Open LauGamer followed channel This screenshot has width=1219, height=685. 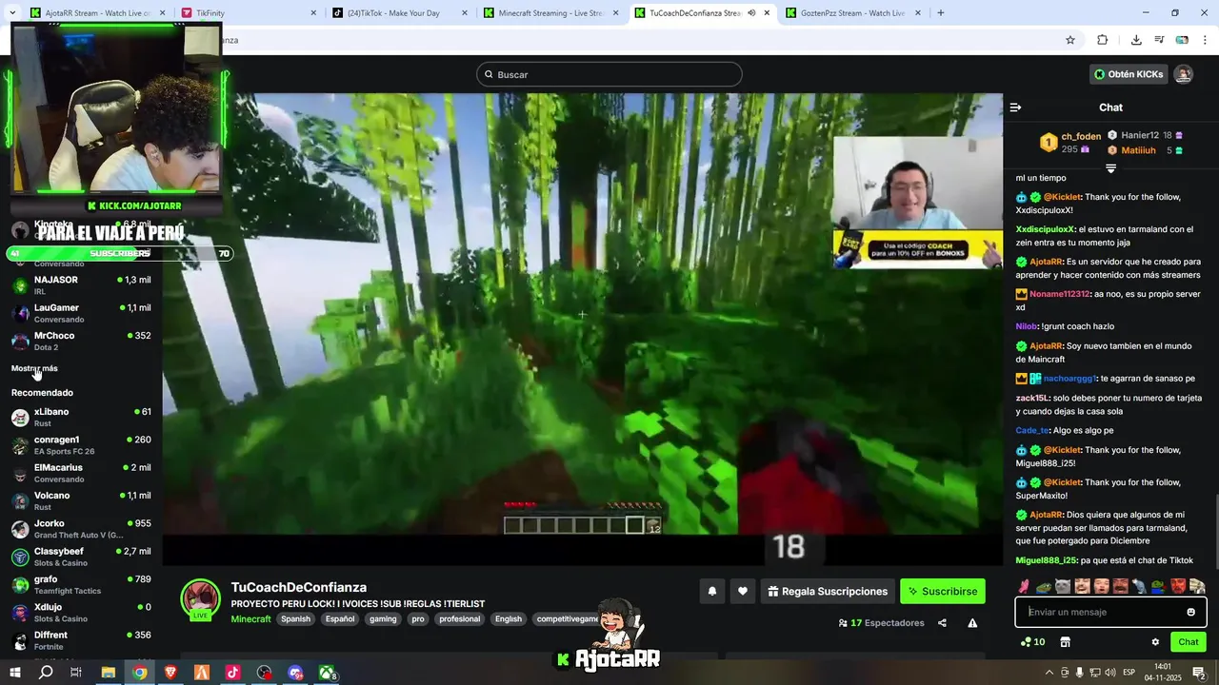[x=81, y=313]
